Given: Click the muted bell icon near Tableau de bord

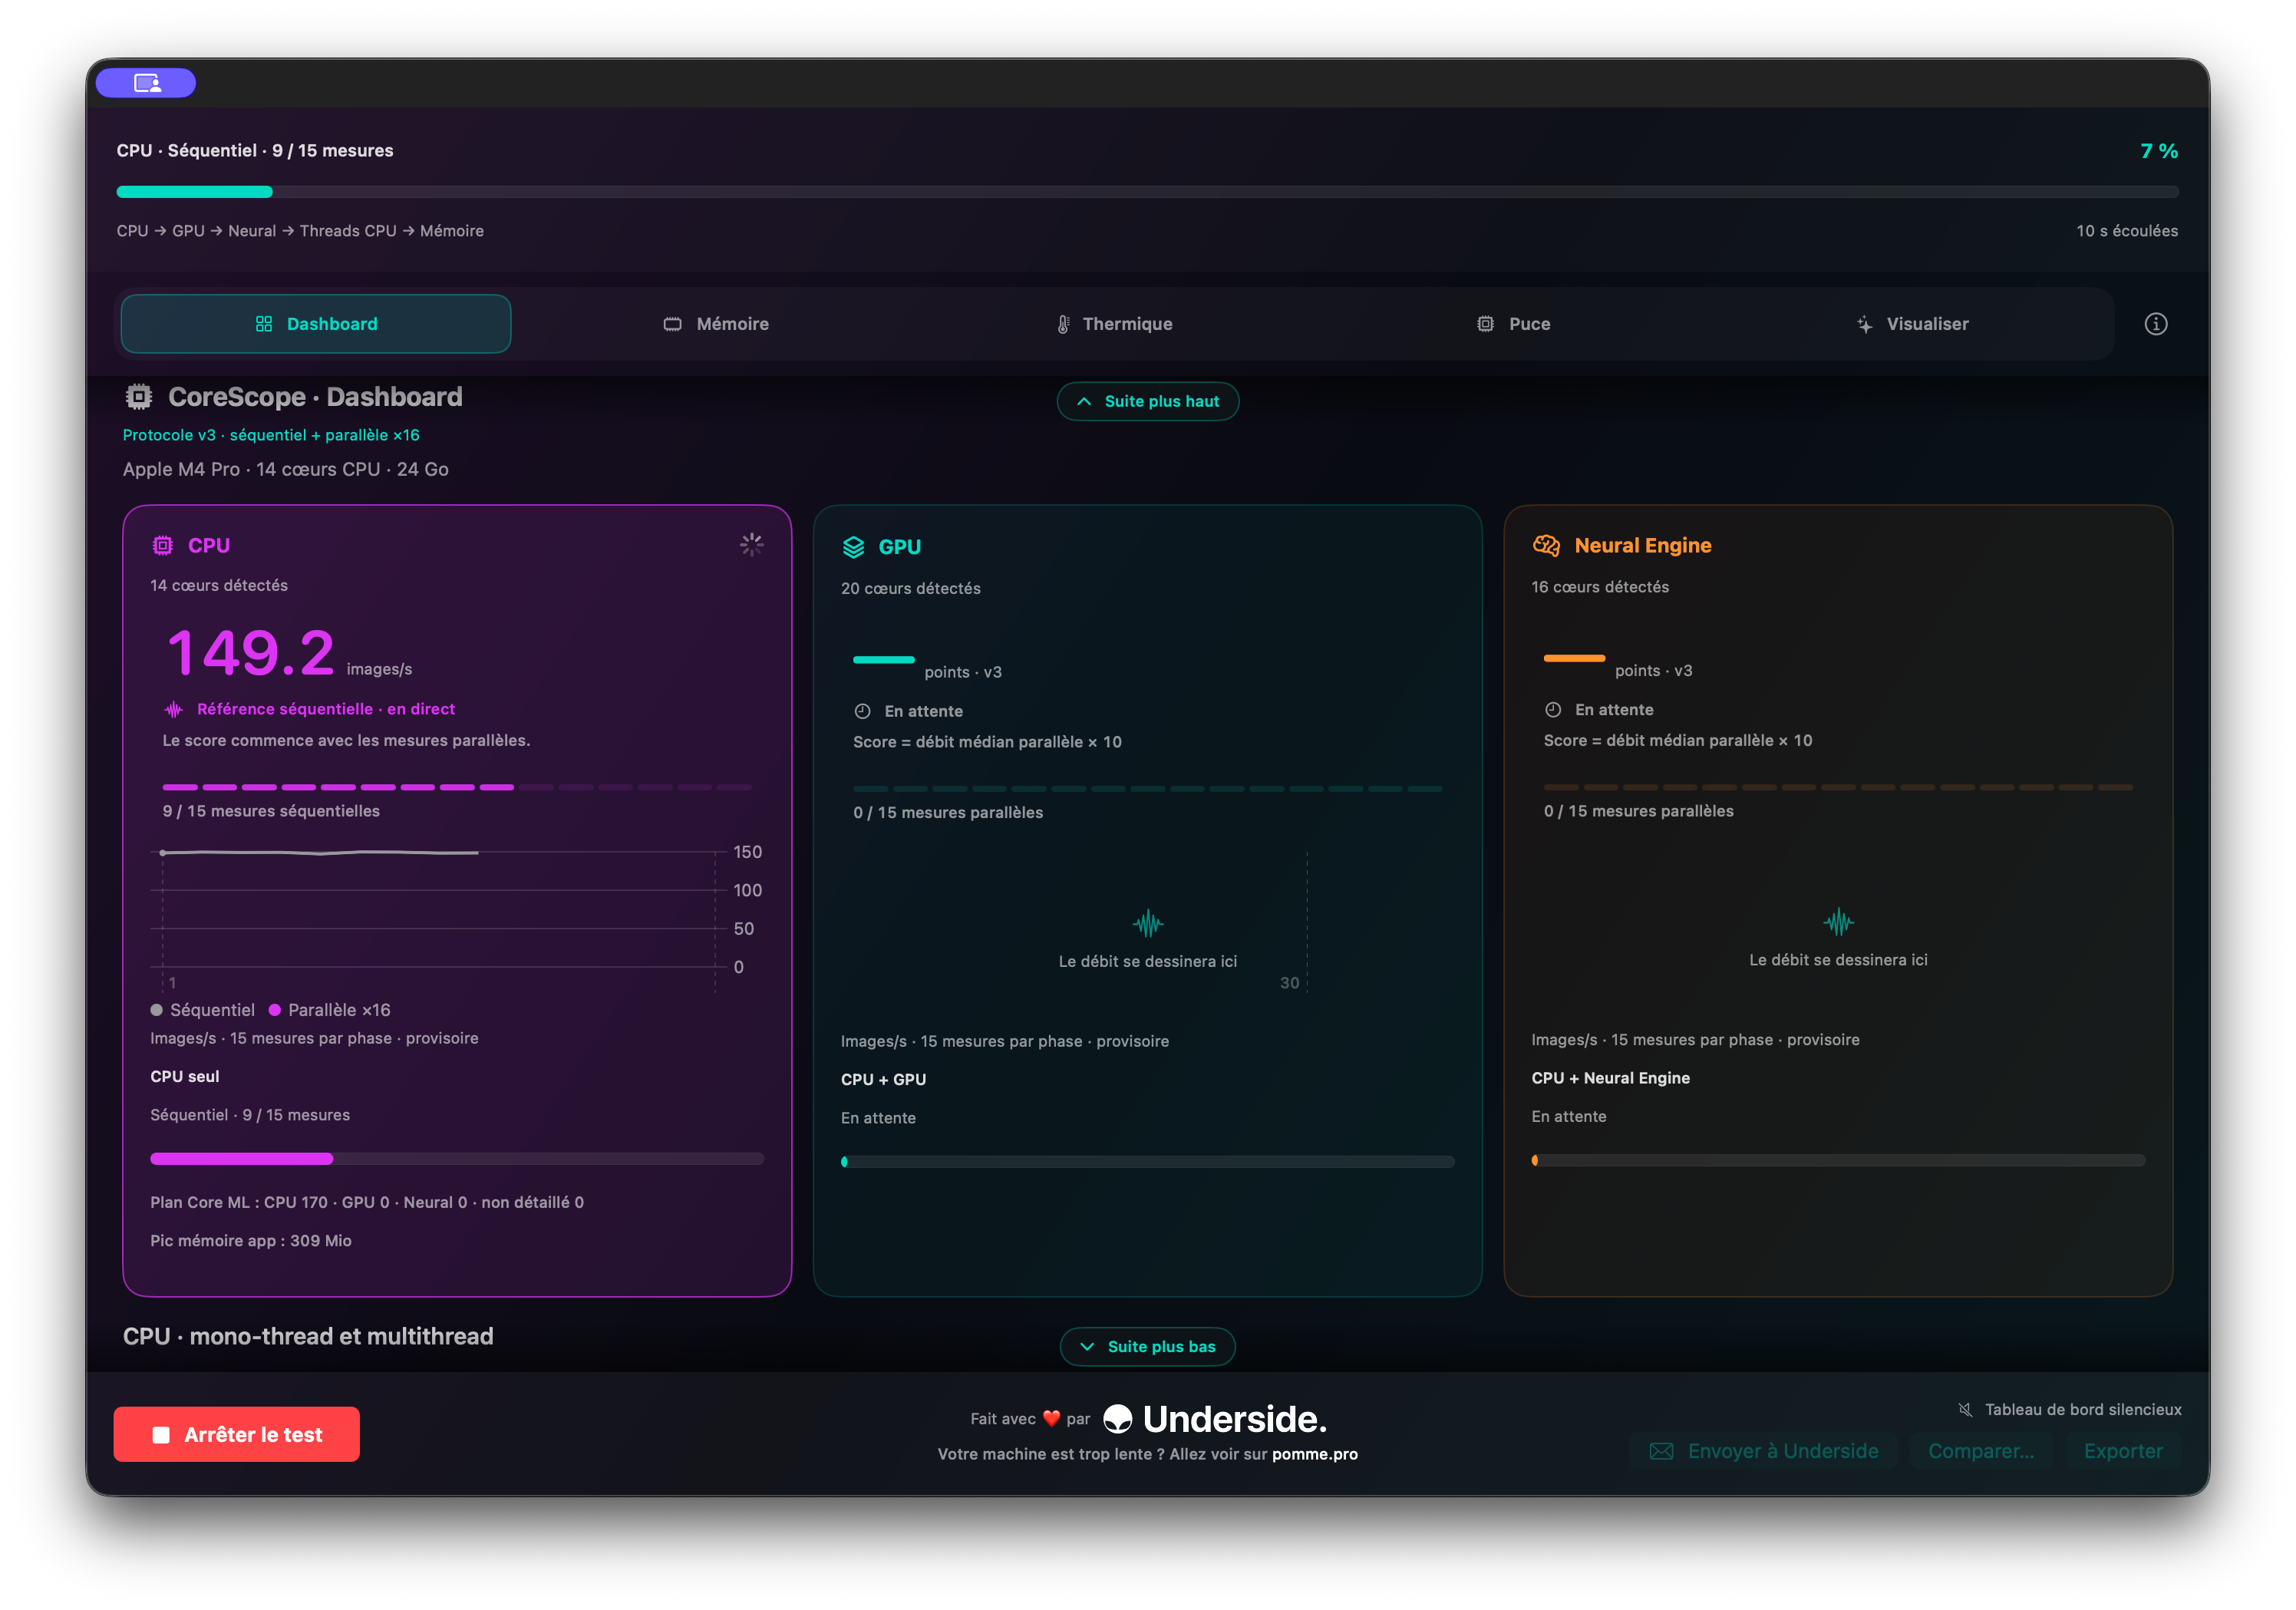Looking at the screenshot, I should 1965,1409.
